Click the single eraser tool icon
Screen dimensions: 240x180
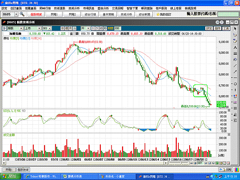(235, 35)
